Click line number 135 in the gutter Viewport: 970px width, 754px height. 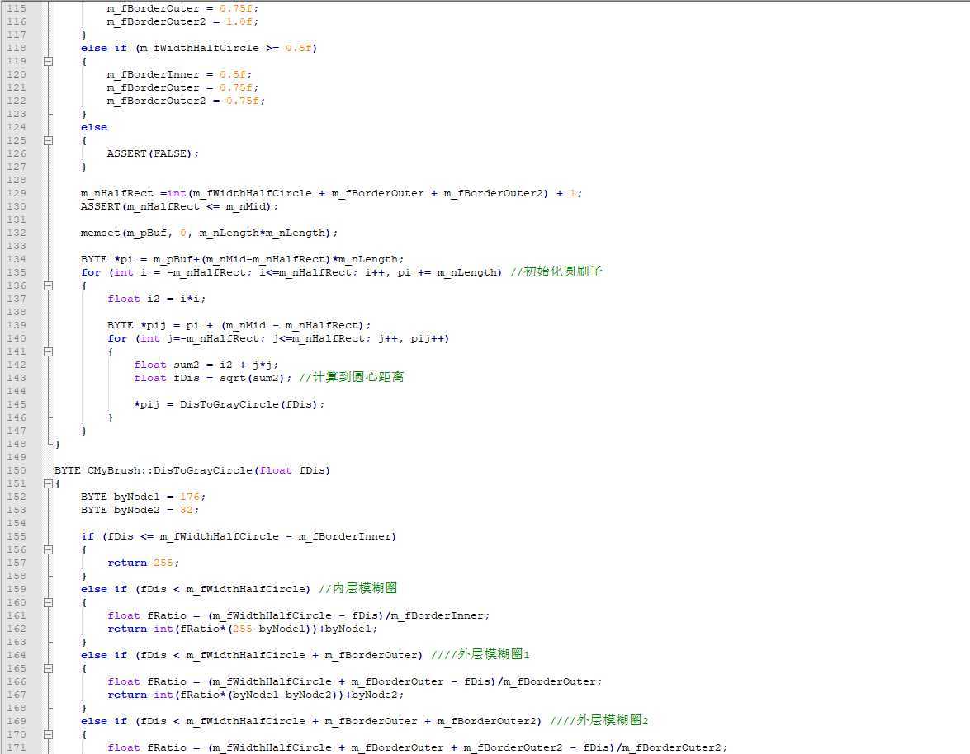pos(17,272)
